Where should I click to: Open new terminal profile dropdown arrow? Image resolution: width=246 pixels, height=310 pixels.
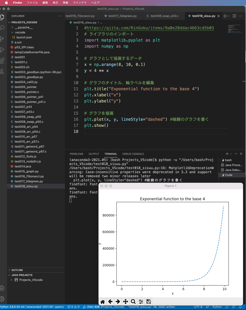click(231, 154)
